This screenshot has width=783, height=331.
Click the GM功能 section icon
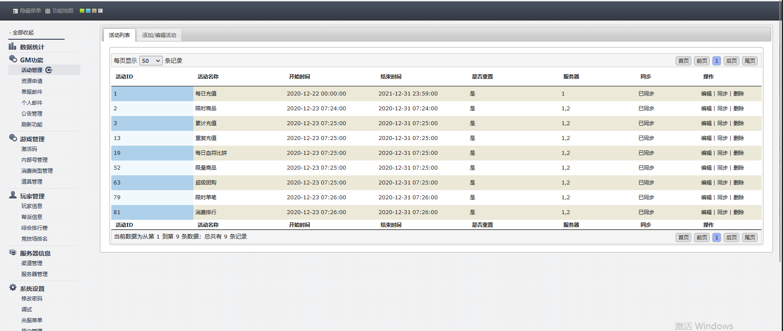13,59
